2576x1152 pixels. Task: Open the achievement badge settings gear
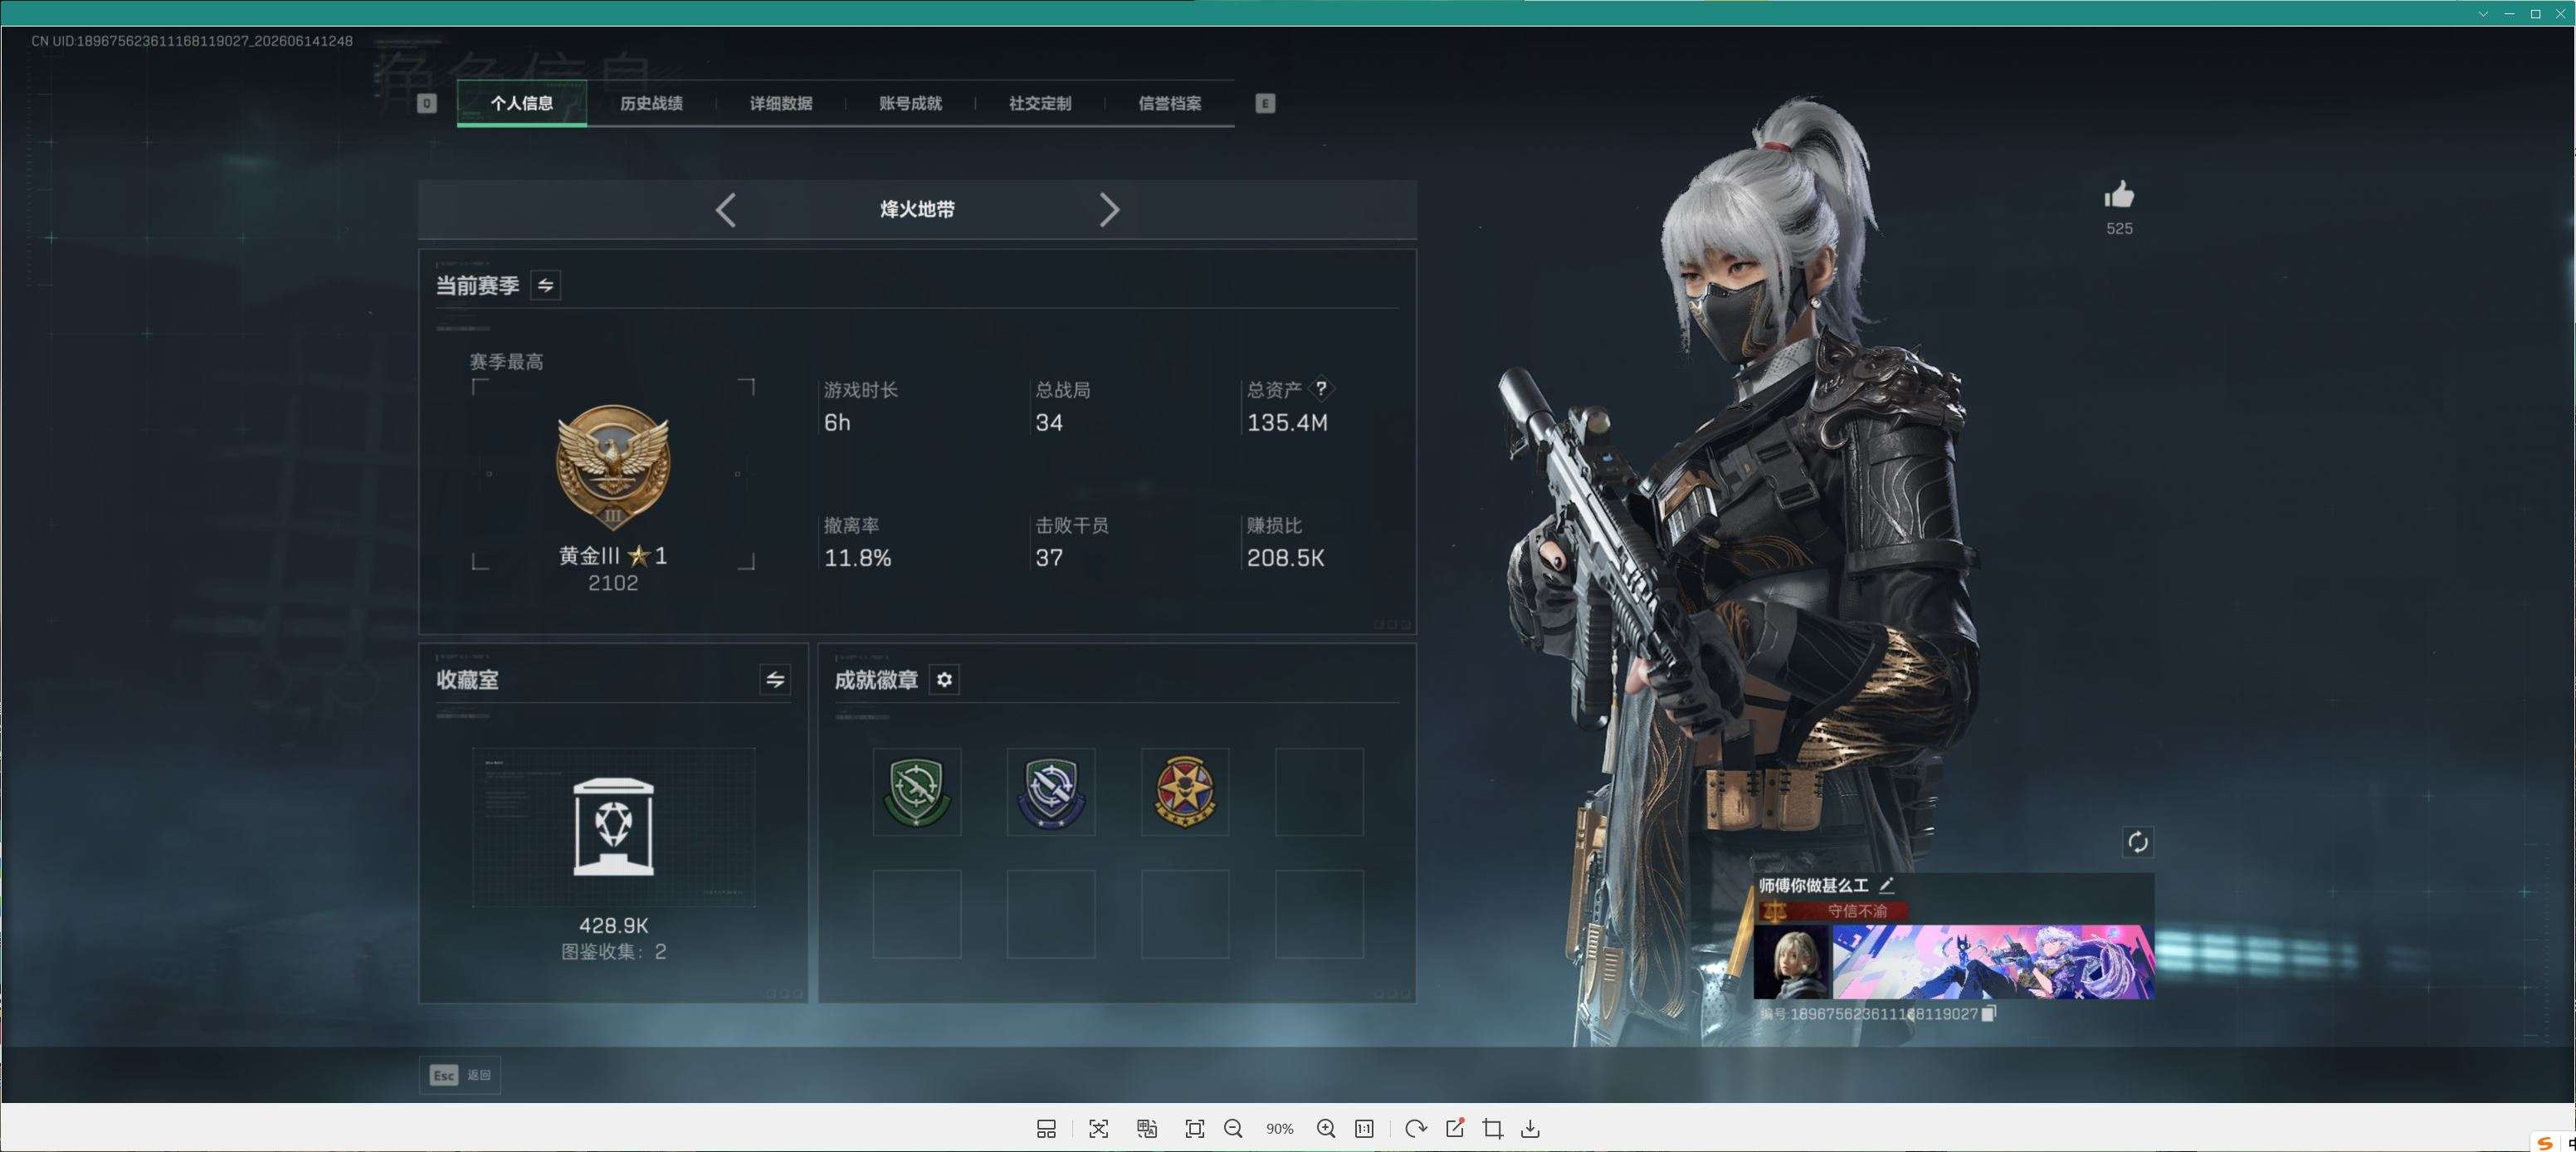point(944,680)
